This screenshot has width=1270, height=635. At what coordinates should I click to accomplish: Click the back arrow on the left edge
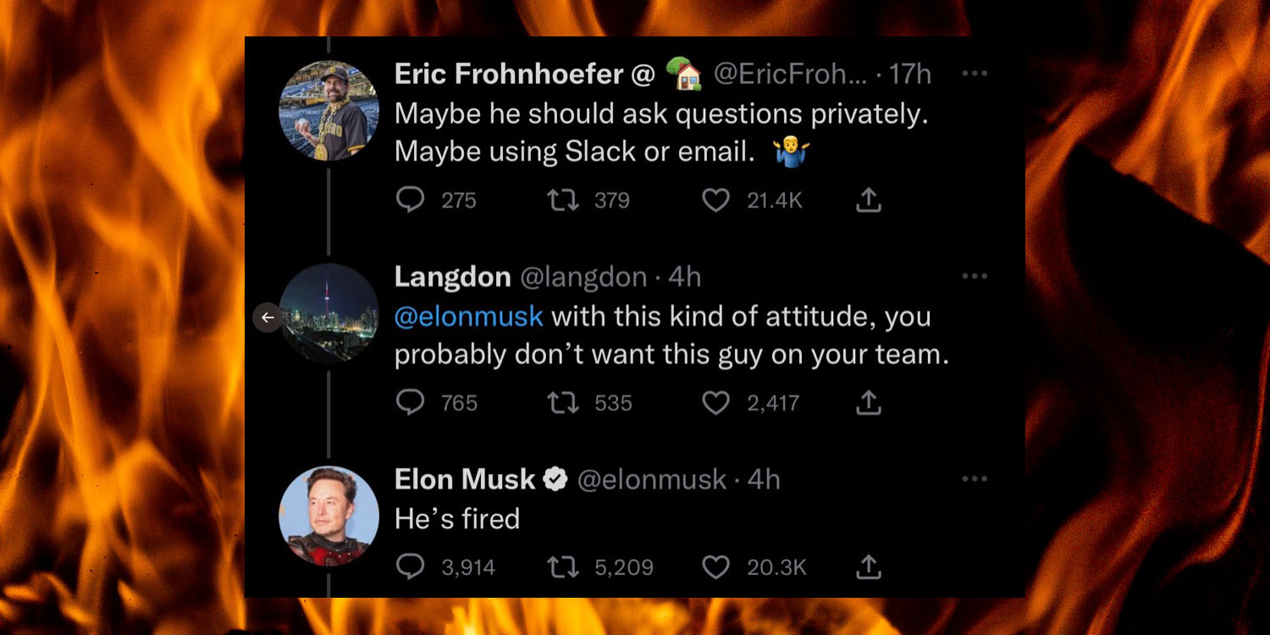268,317
